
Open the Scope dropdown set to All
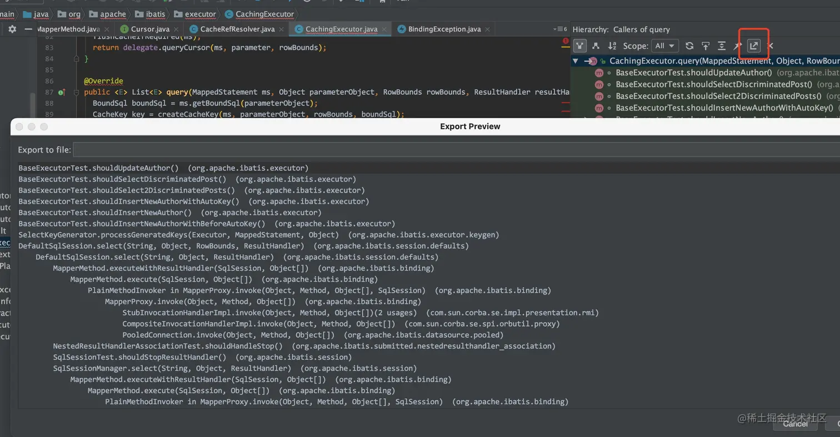point(665,46)
